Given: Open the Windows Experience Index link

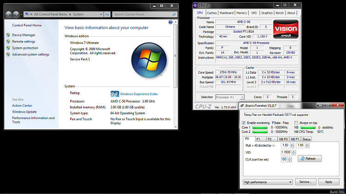Looking at the screenshot, I should pos(139,94).
